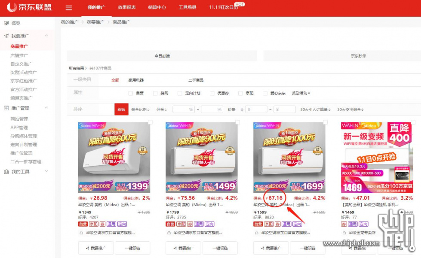Click the share icon on the ¥1599 product's 我要推广 button
Image resolution: width=421 pixels, height=258 pixels.
[x=263, y=248]
